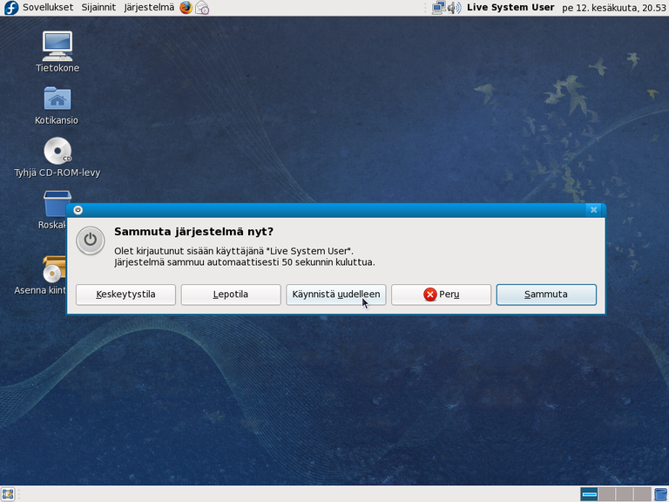Click the network status icon in the panel
669x502 pixels.
tap(438, 8)
